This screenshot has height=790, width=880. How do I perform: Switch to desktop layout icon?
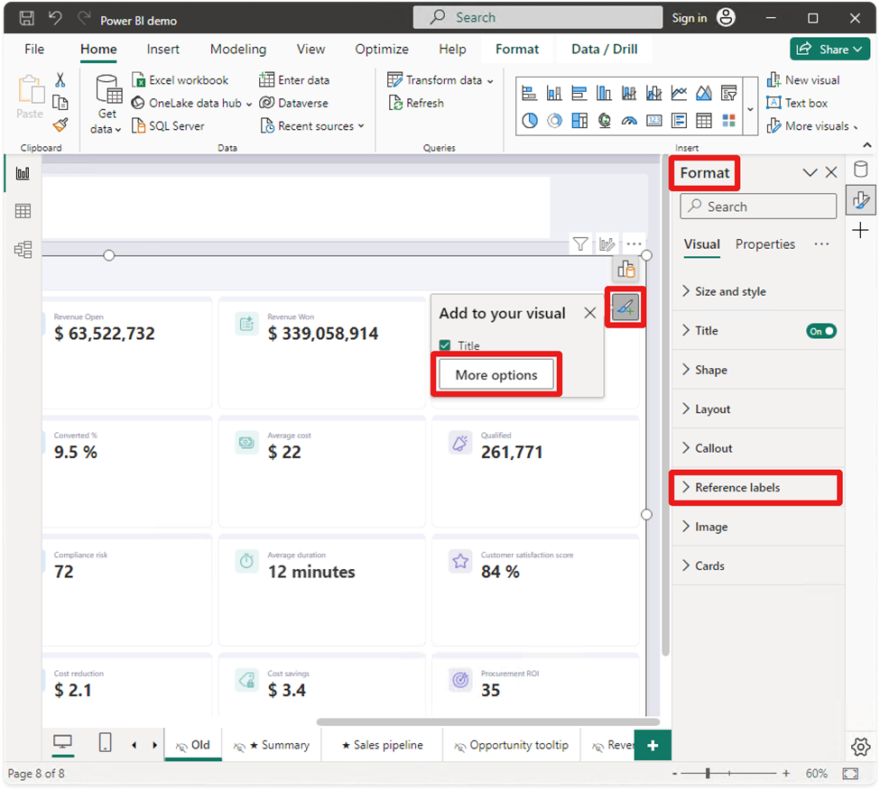tap(62, 743)
